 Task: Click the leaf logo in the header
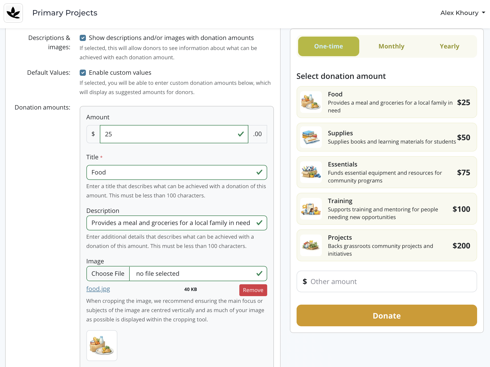(x=13, y=13)
